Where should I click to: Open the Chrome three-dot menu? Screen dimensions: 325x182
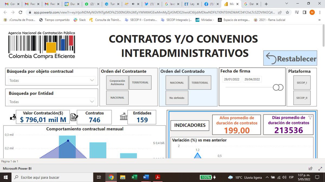click(320, 12)
